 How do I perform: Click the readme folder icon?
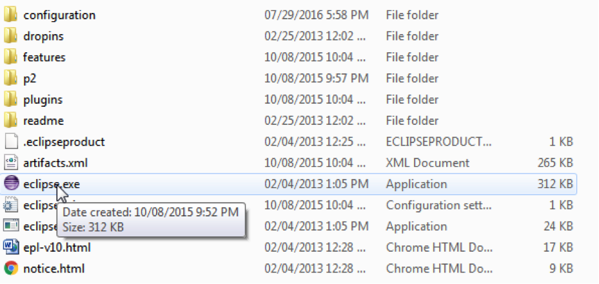coord(11,120)
